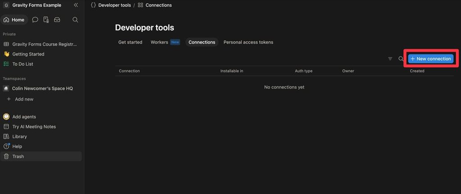The image size is (461, 194).
Task: Click the search icon above connections table
Action: tap(401, 59)
